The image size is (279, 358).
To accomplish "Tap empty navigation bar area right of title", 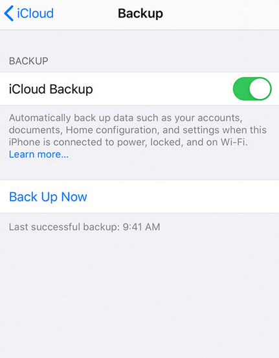I will point(221,14).
